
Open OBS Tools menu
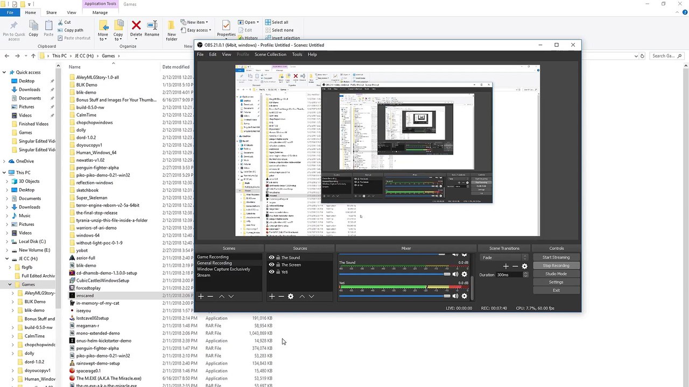coord(297,54)
